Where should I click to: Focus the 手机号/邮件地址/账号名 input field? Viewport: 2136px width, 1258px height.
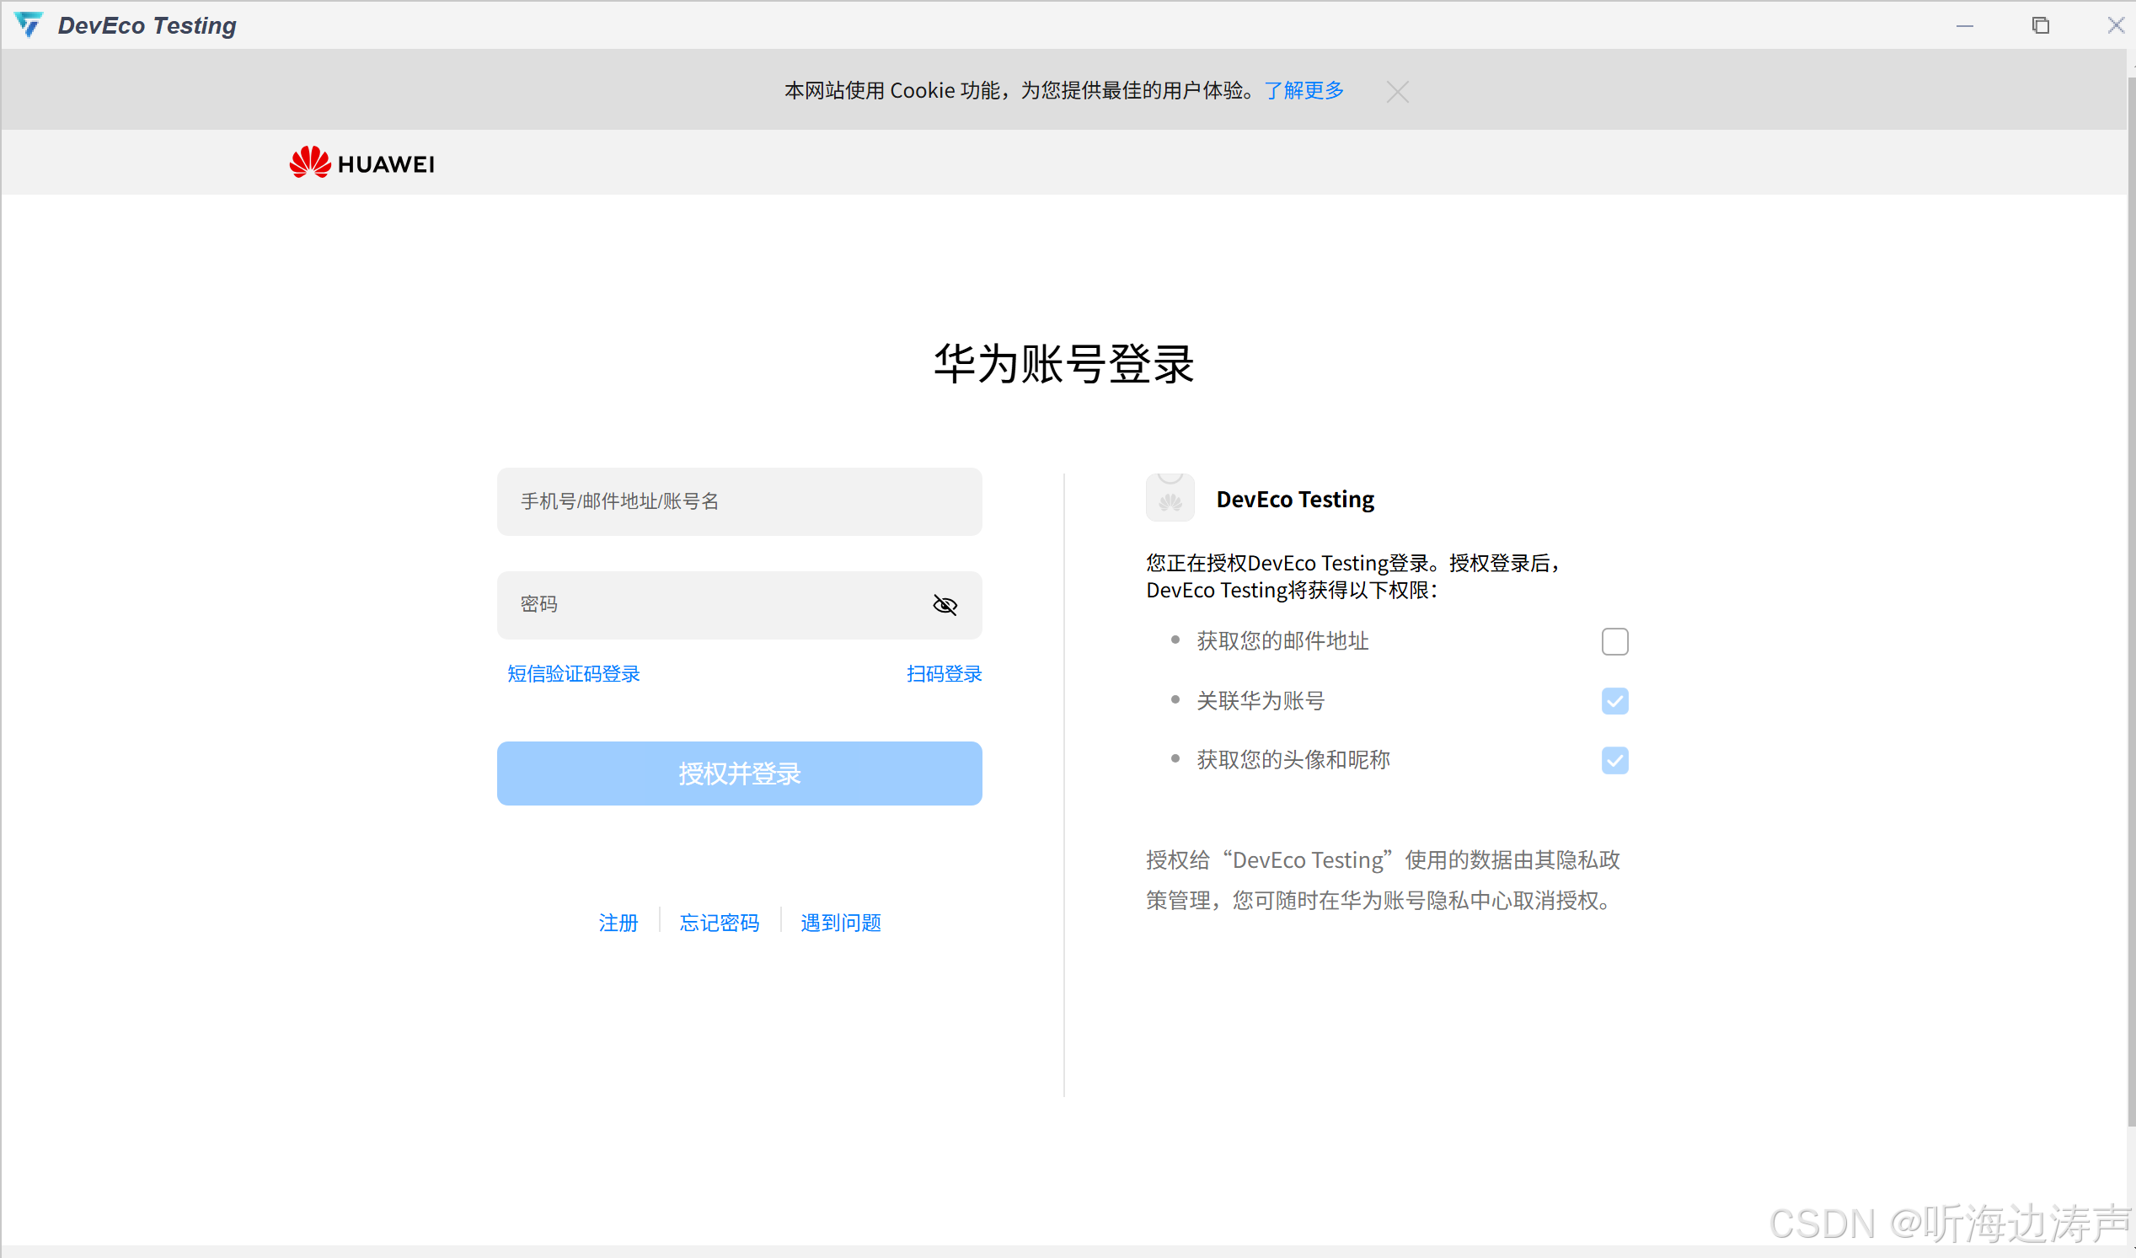click(739, 501)
